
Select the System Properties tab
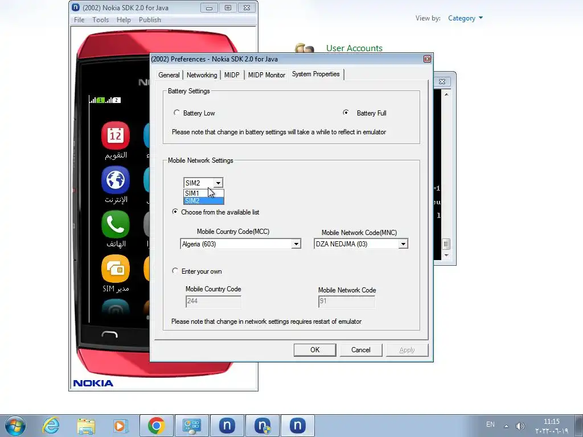[x=315, y=74]
